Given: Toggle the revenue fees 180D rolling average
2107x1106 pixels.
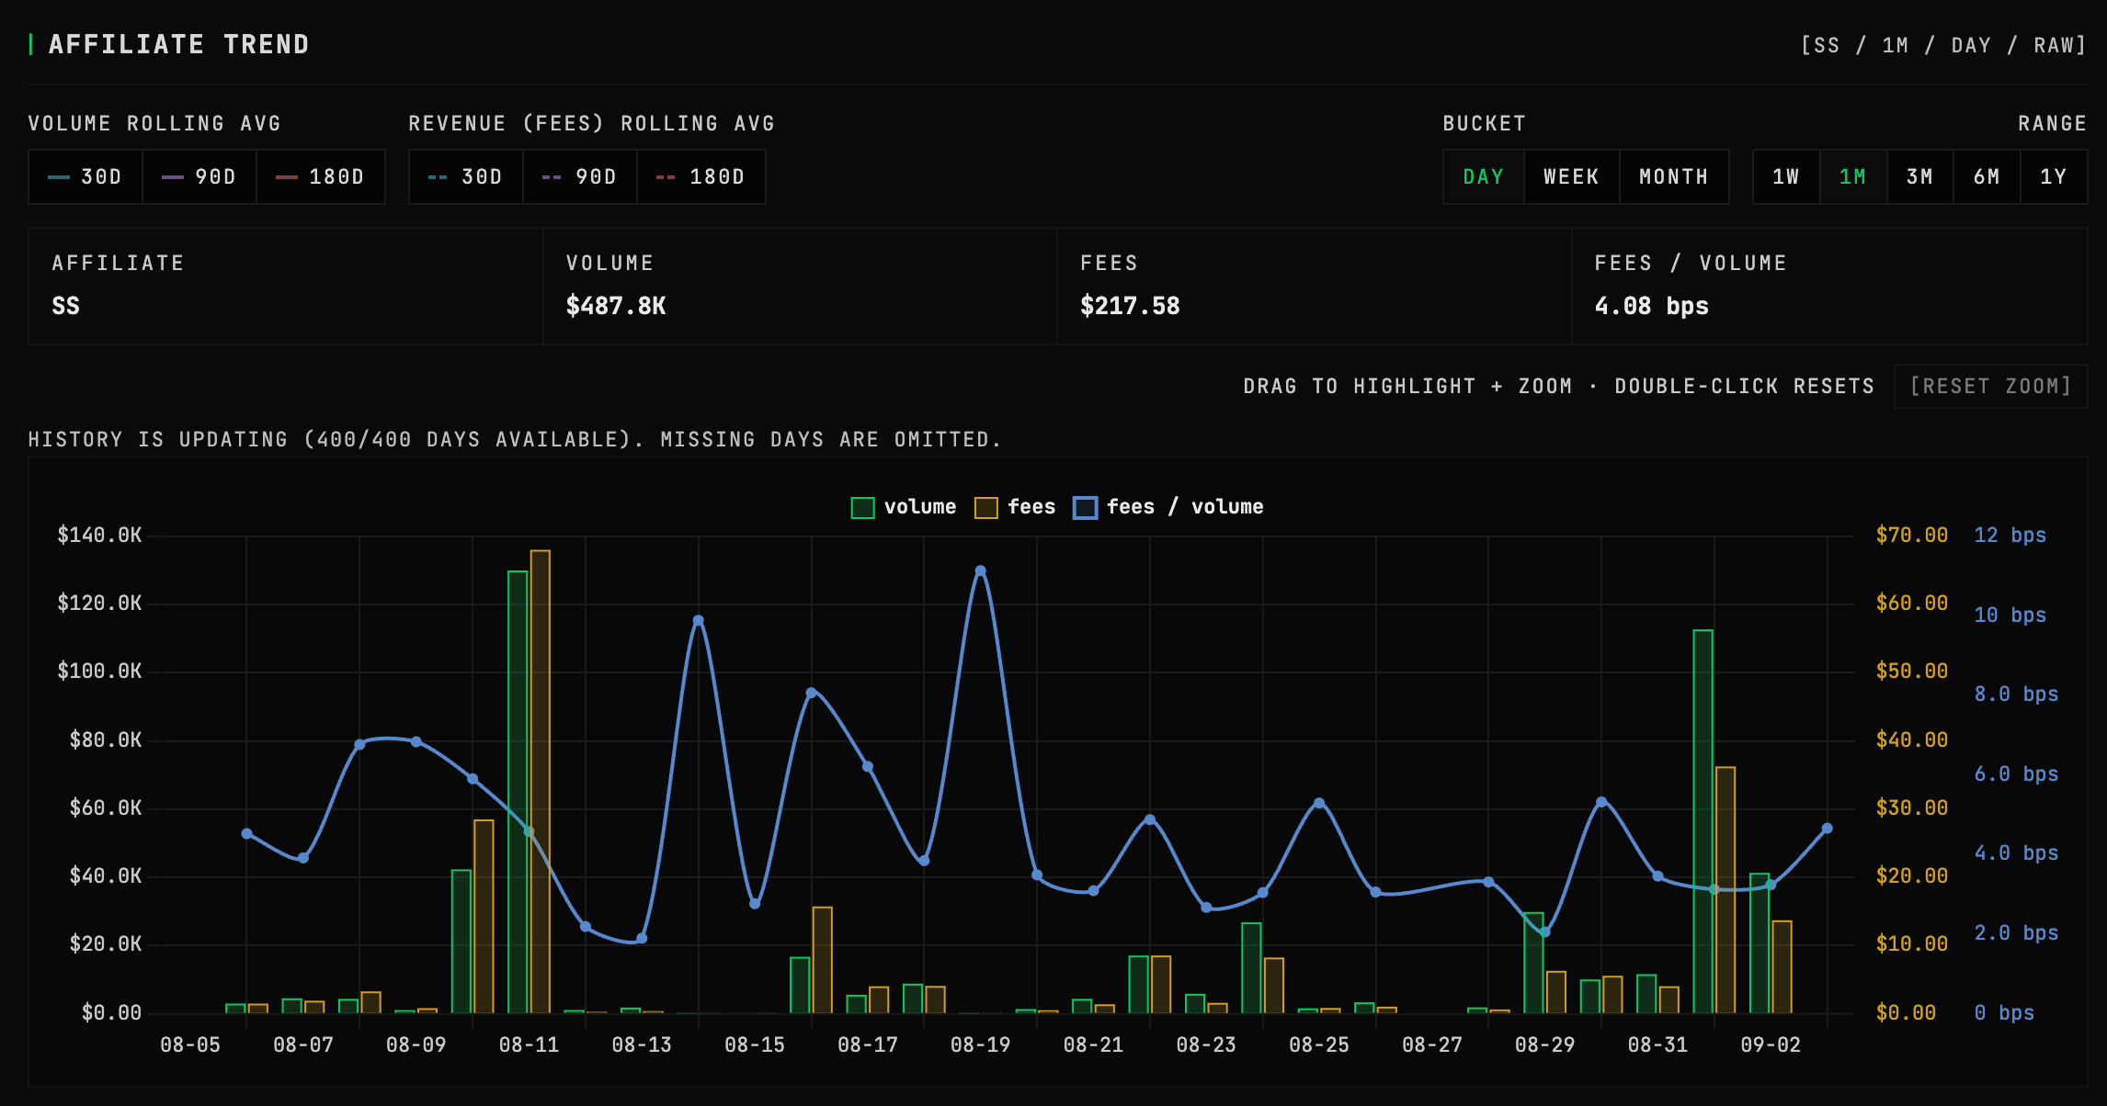Looking at the screenshot, I should (x=700, y=176).
